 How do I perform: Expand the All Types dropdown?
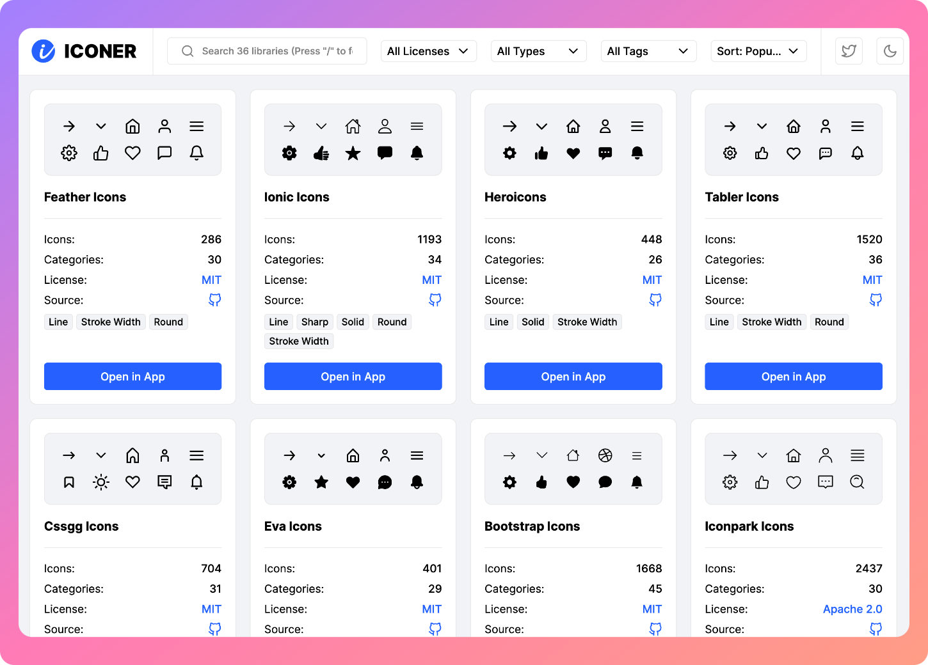(538, 51)
